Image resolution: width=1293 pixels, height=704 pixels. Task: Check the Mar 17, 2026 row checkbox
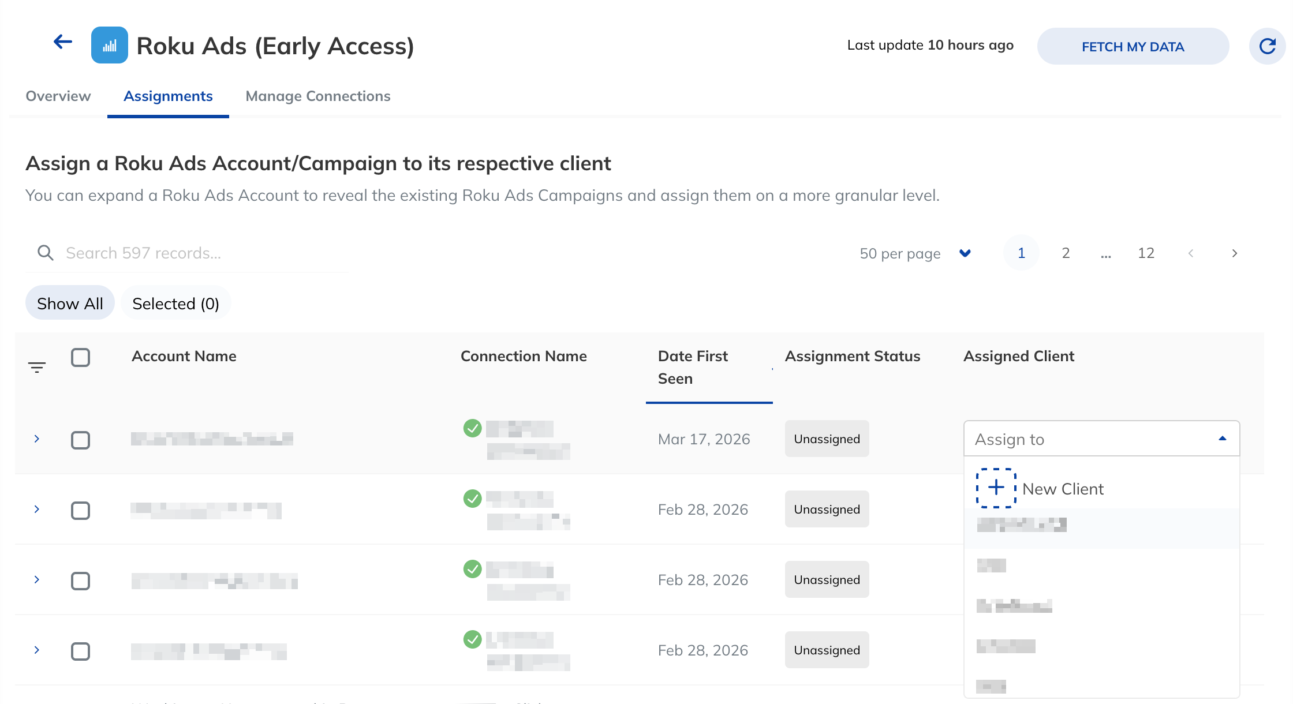pyautogui.click(x=81, y=440)
